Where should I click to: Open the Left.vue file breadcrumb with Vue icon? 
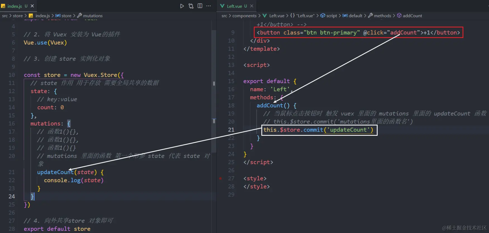(273, 16)
